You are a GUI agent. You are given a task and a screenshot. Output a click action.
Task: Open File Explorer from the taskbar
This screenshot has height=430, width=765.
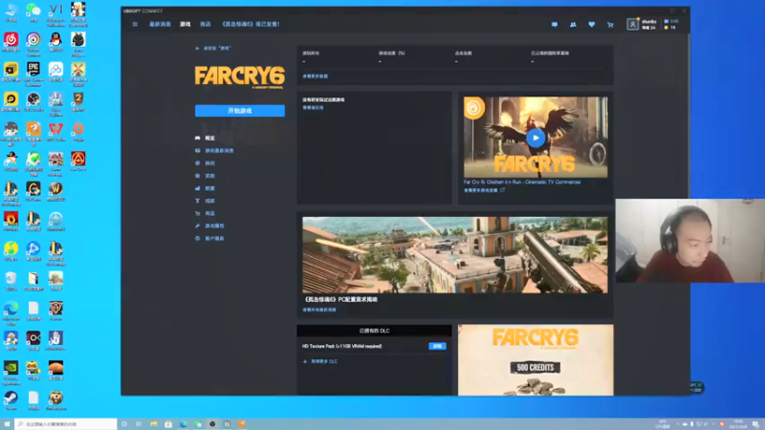click(154, 424)
